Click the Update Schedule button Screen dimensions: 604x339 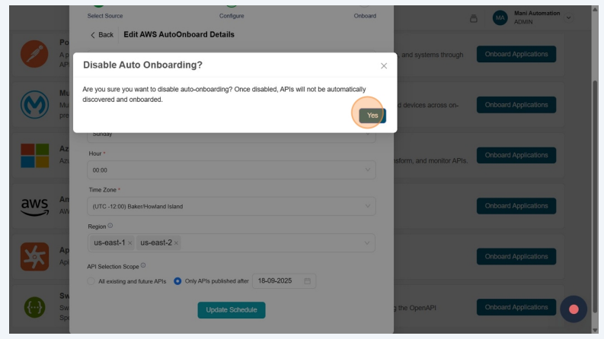pyautogui.click(x=231, y=310)
